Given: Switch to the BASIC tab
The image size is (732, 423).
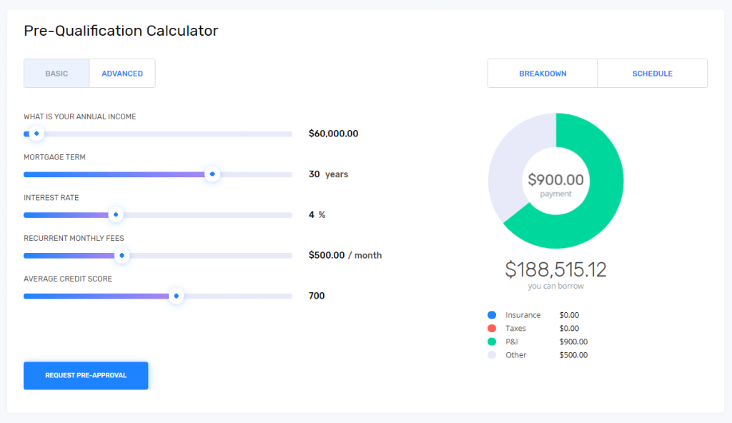Looking at the screenshot, I should (56, 73).
